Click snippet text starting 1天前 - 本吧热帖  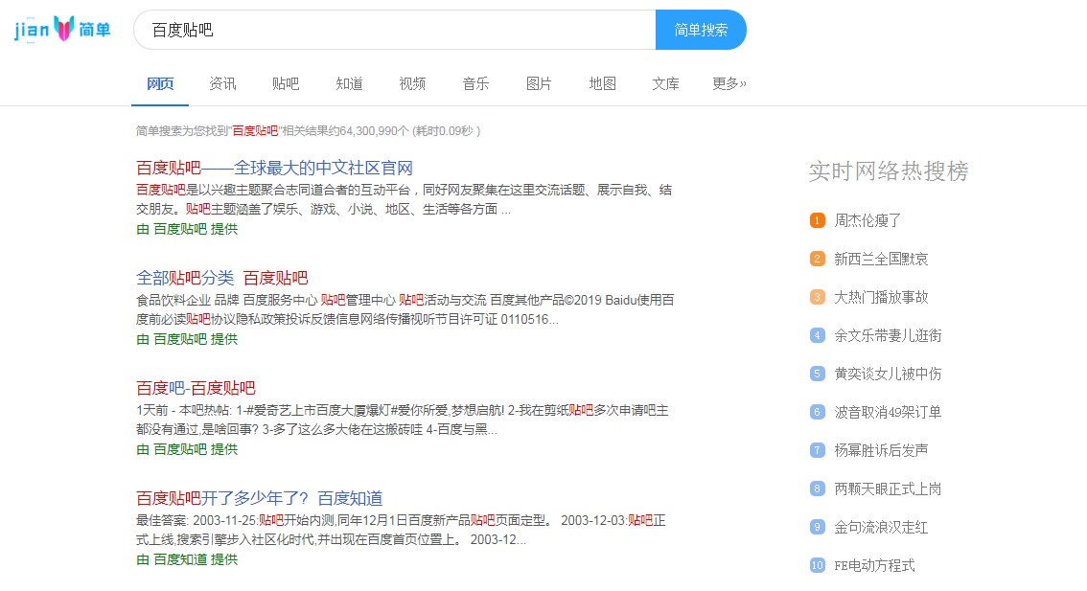pos(402,420)
